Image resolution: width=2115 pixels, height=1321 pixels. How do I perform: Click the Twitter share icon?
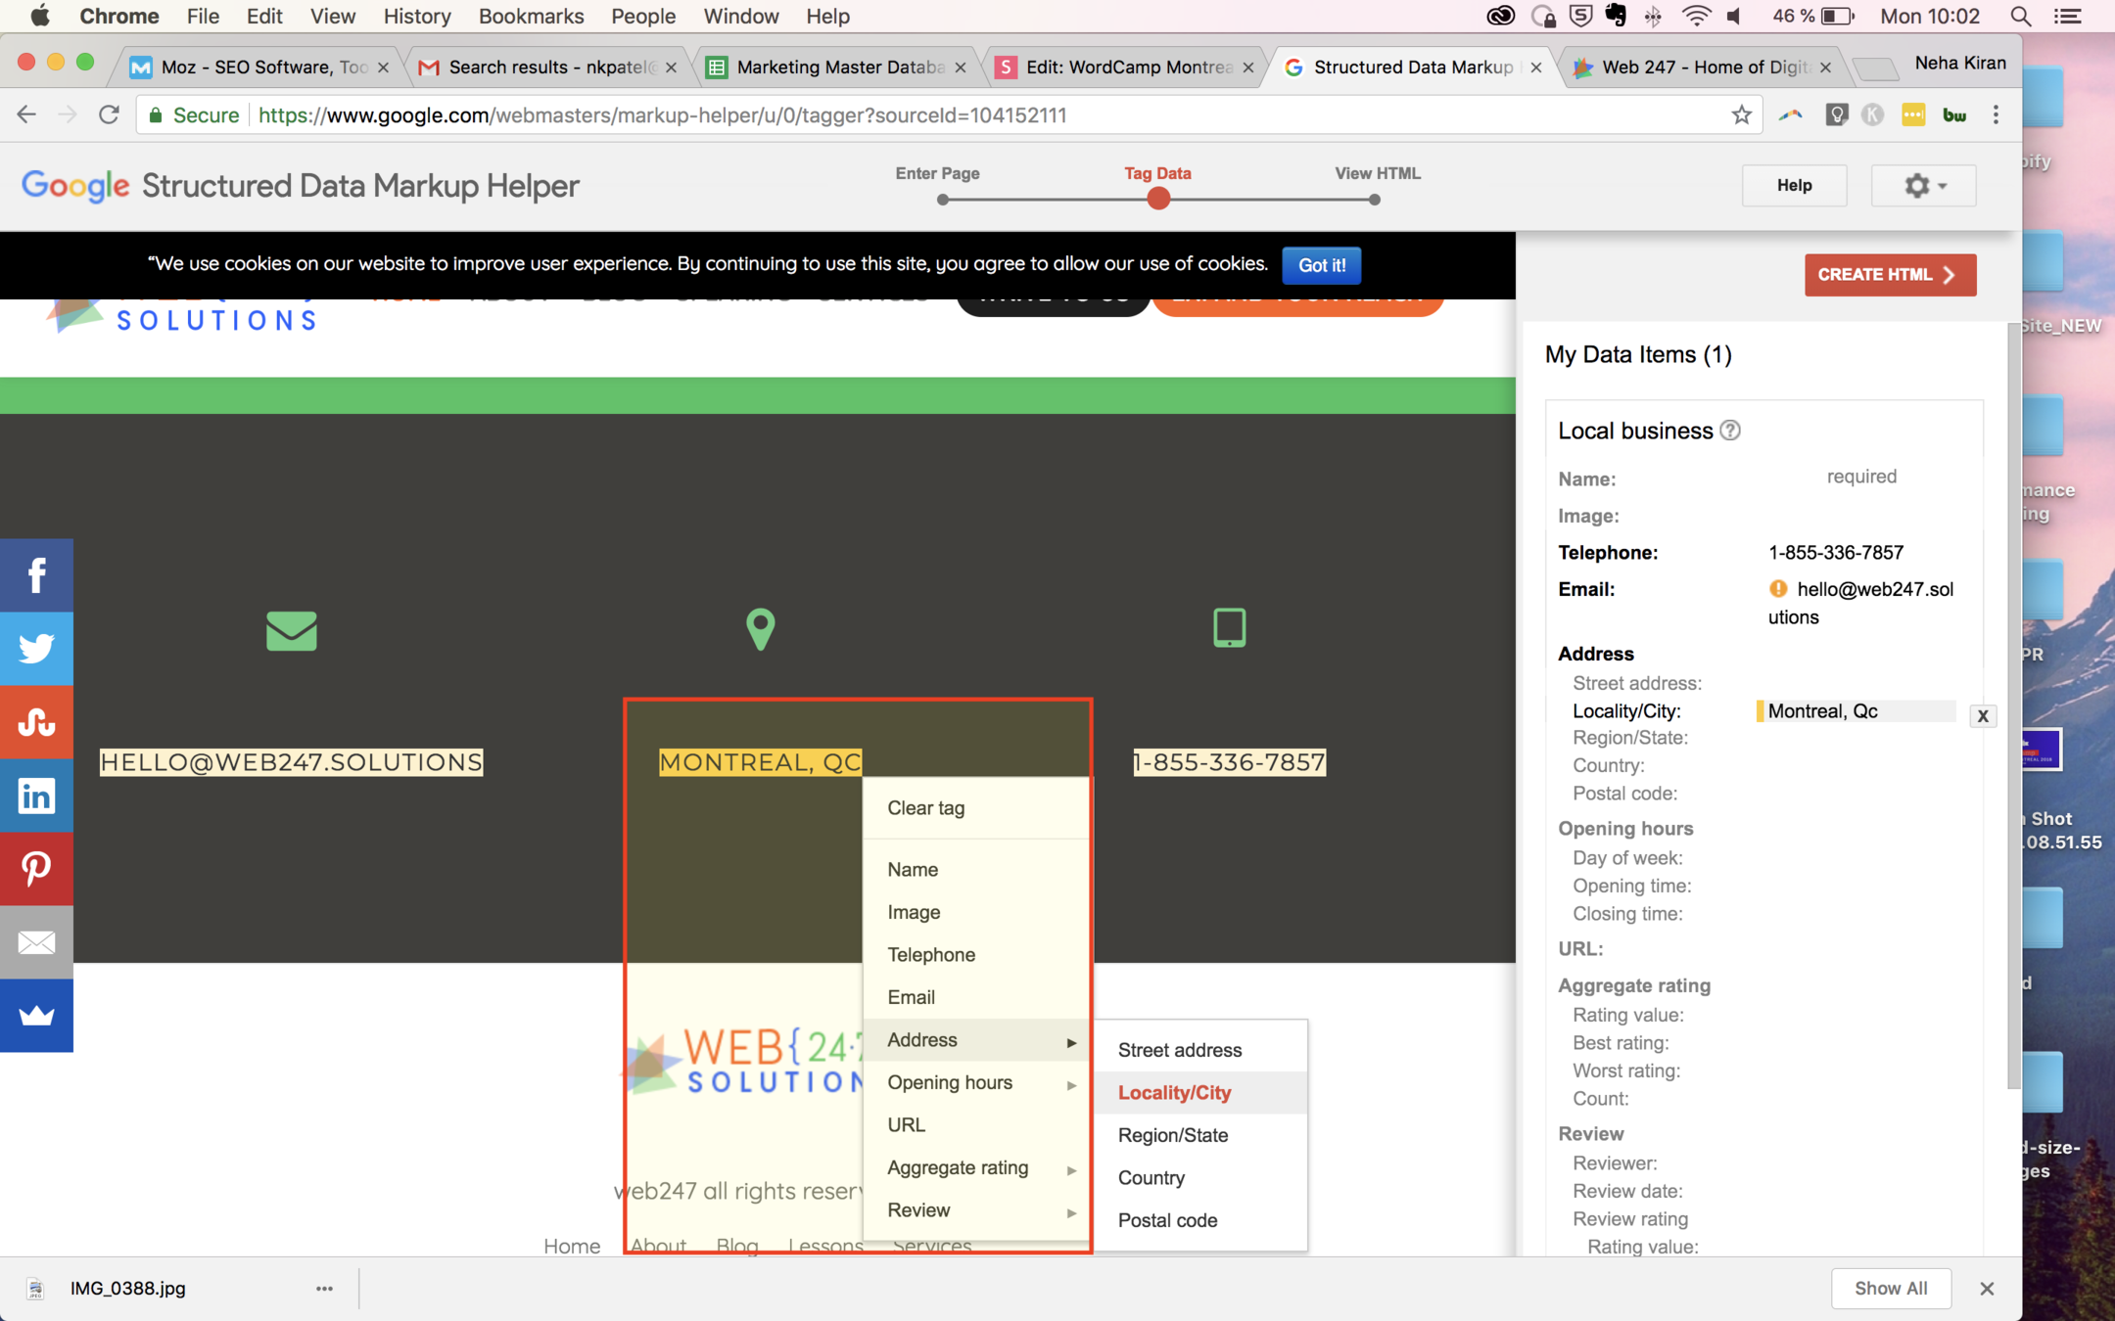click(36, 648)
